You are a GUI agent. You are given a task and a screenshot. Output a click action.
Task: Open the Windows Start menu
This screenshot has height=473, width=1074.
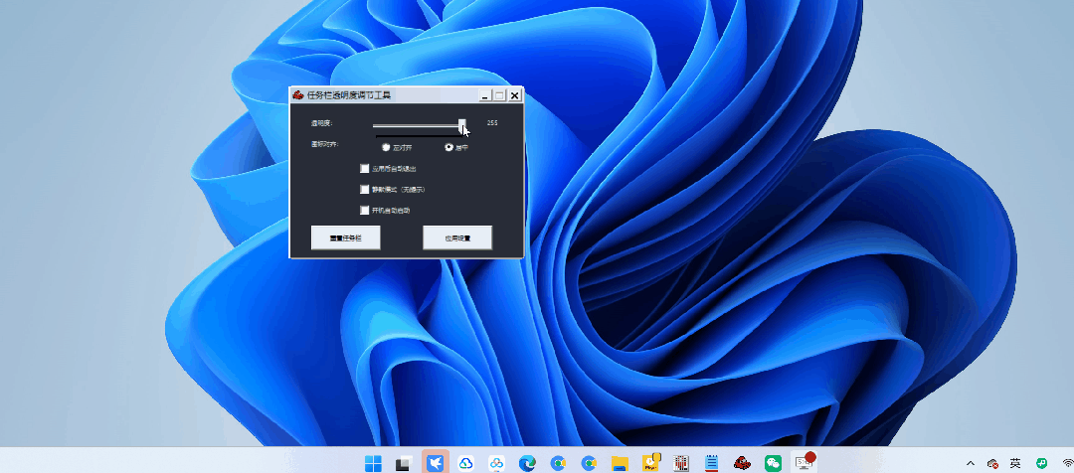(x=373, y=463)
